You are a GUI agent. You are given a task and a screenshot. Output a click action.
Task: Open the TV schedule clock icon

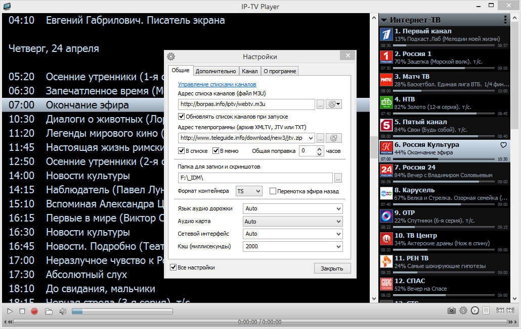[474, 311]
